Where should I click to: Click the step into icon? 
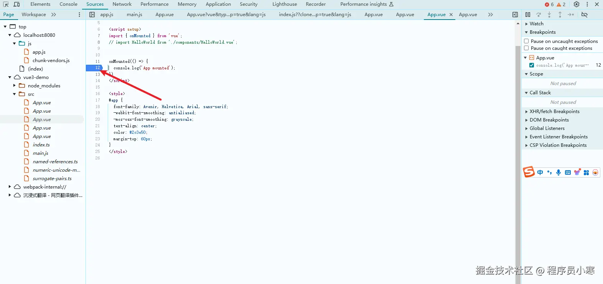point(549,15)
